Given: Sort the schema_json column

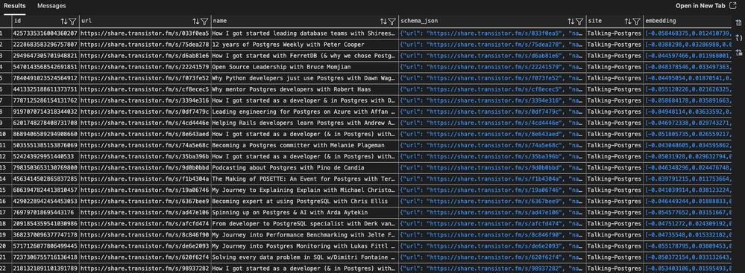Looking at the screenshot, I should [x=571, y=22].
